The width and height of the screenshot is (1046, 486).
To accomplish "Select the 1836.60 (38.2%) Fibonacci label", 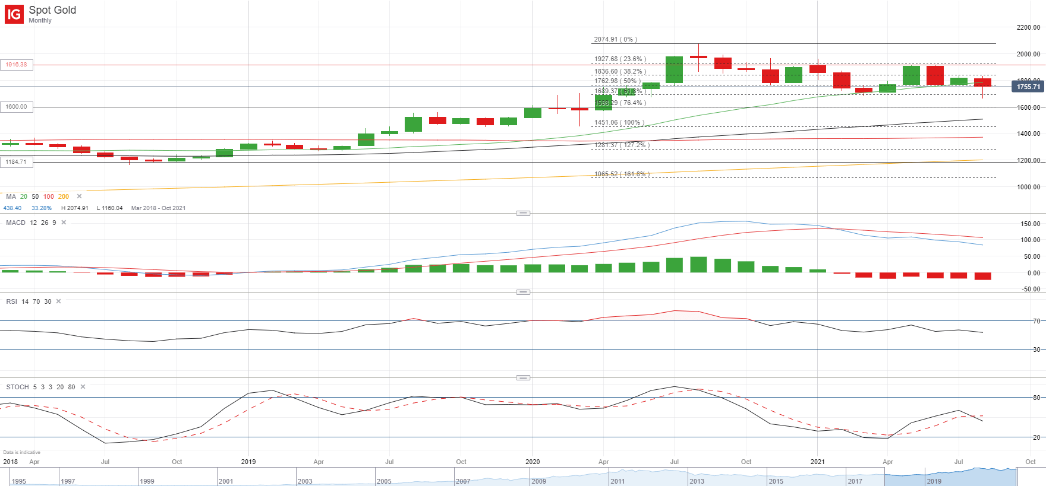I will point(620,71).
